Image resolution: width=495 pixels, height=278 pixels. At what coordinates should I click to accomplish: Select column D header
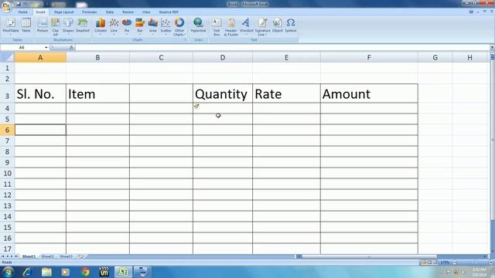223,57
